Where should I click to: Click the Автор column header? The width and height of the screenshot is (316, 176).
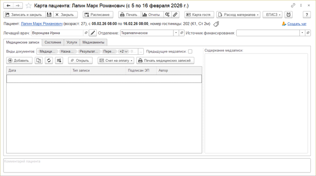tap(179, 70)
